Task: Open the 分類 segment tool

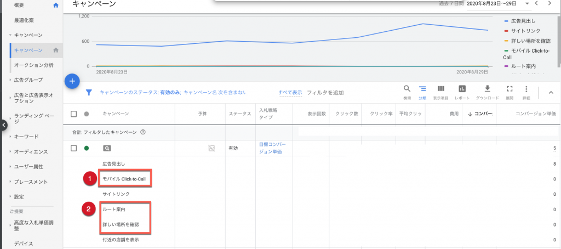Action: (422, 92)
